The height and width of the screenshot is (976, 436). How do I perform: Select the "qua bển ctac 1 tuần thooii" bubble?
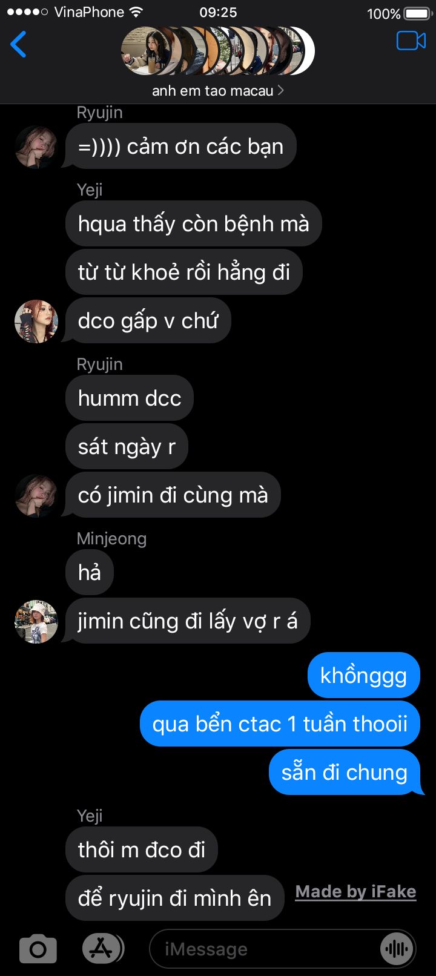click(x=280, y=724)
